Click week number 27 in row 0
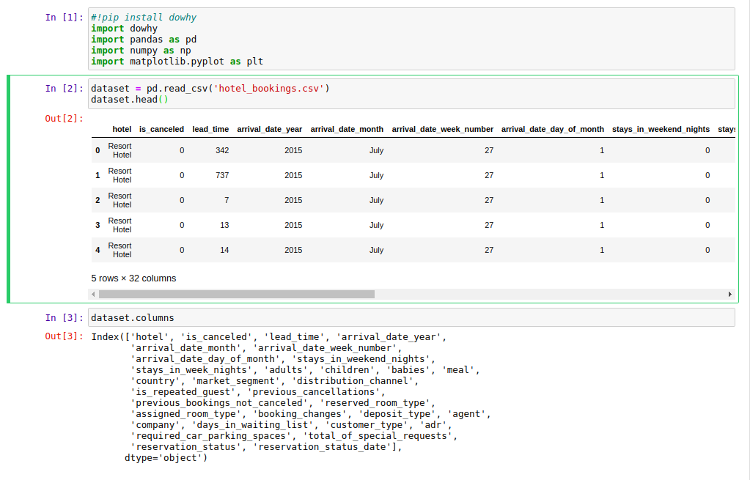The width and height of the screenshot is (750, 480). coord(489,150)
